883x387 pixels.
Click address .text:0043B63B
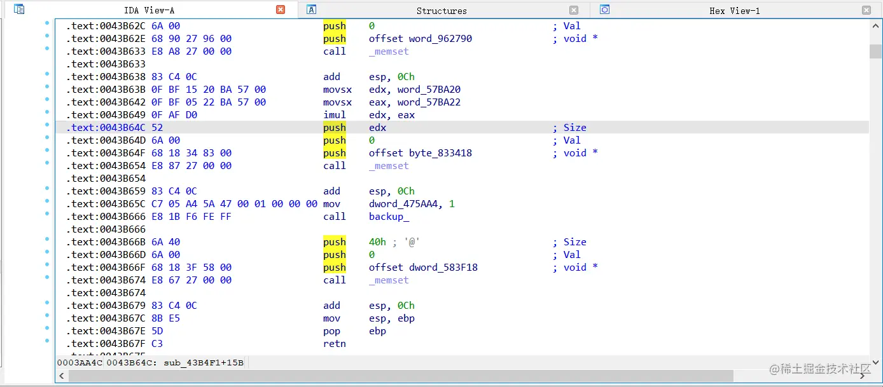click(106, 90)
